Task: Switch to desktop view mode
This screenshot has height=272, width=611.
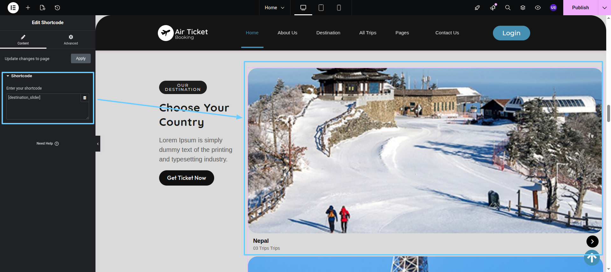Action: pyautogui.click(x=303, y=8)
